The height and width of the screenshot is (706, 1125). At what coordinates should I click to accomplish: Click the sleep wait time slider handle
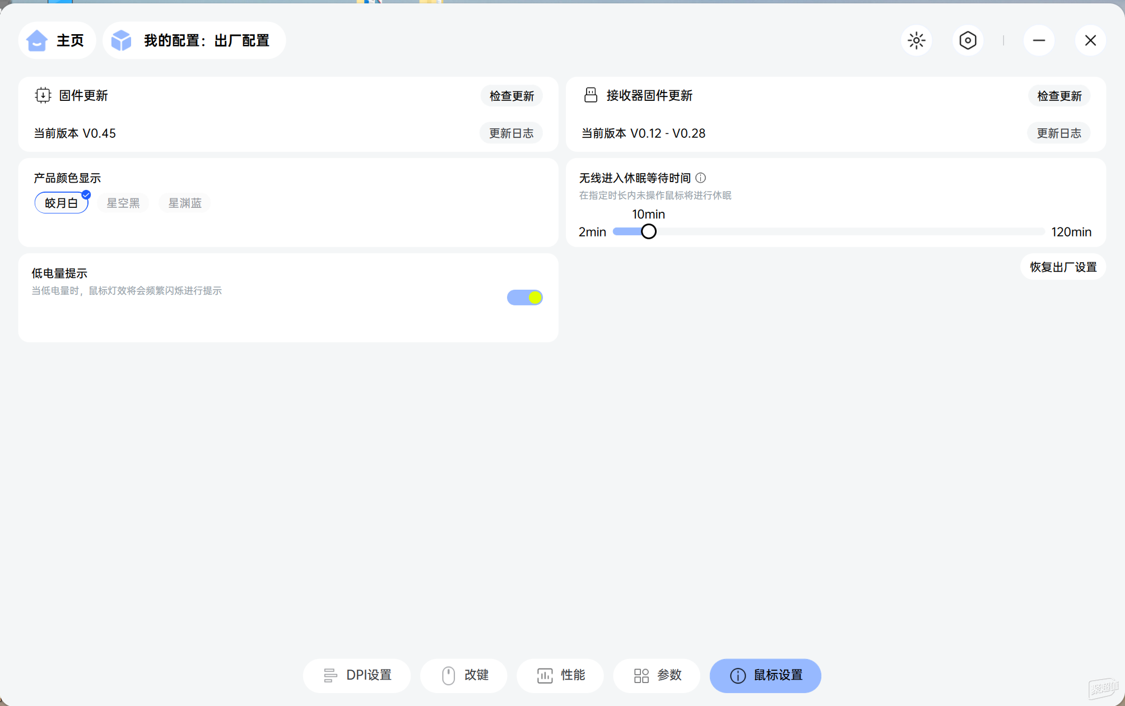pyautogui.click(x=648, y=231)
